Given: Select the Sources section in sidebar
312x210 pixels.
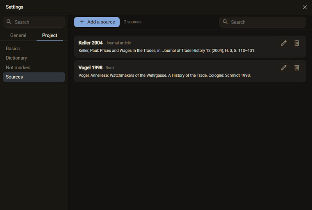Looking at the screenshot, I should [34, 77].
